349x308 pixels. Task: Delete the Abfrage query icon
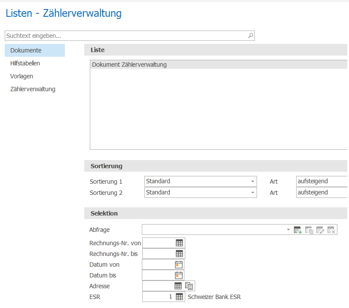coord(331,230)
